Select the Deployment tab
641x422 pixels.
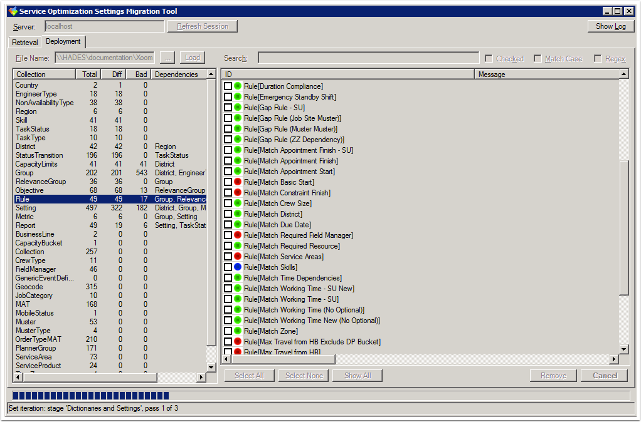coord(63,42)
